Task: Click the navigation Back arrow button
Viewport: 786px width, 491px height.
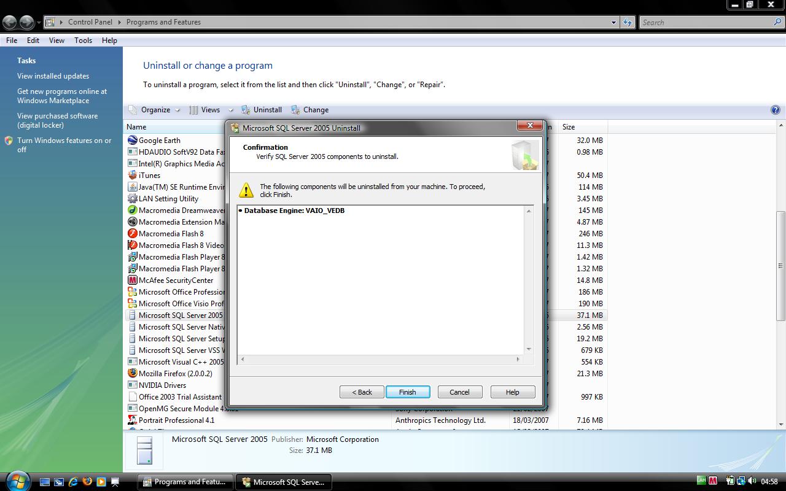Action: (9, 23)
